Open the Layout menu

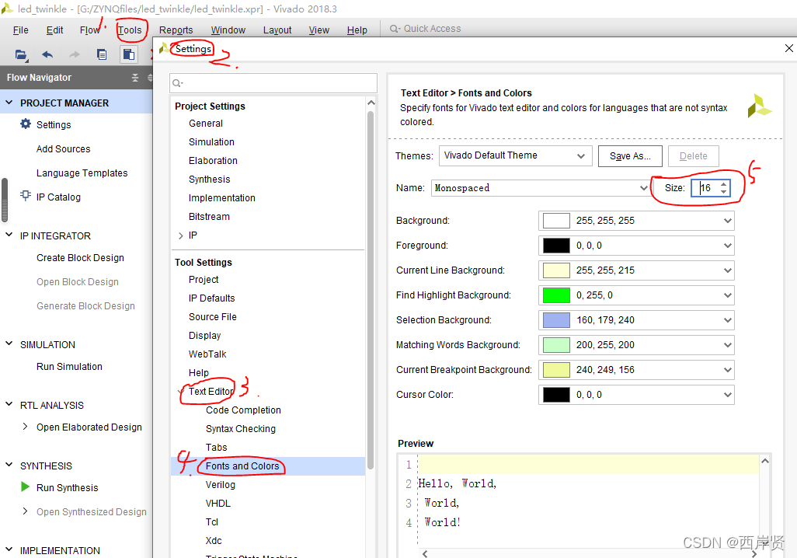[277, 30]
